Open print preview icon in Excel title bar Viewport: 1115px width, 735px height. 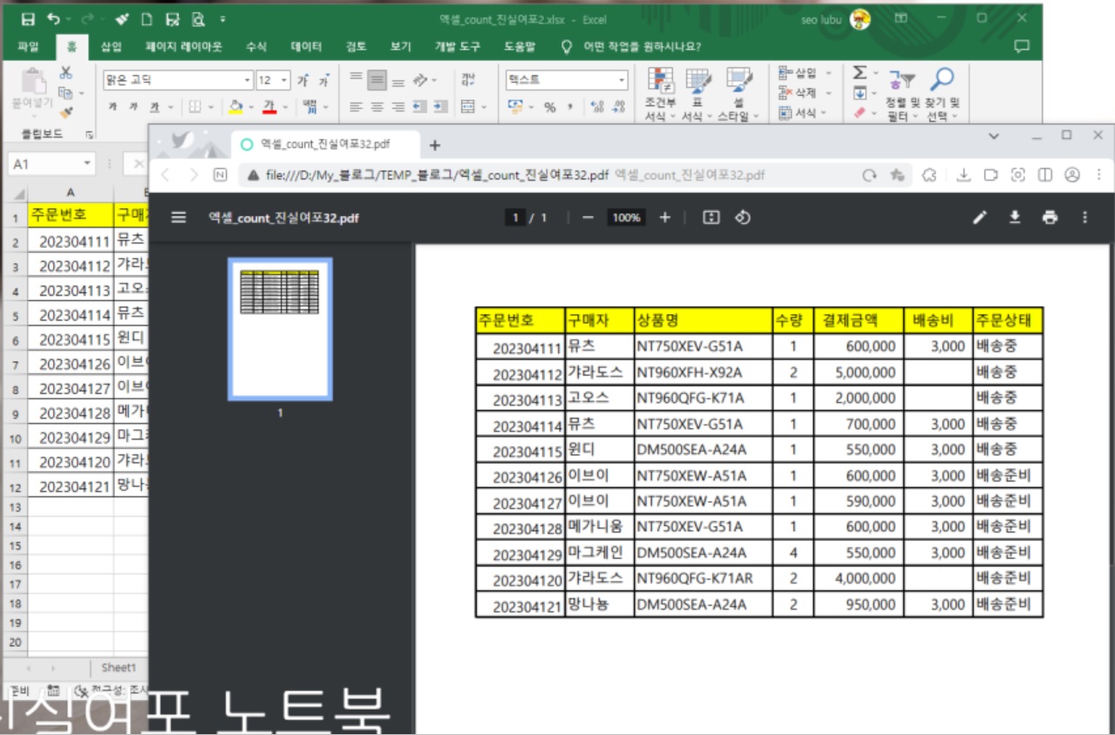tap(198, 19)
